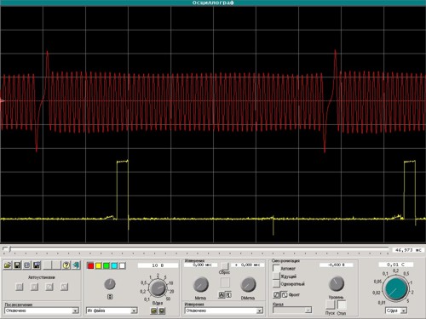Click the '0,01 С' time scale readout
Screen dimensions: 426x319
395,265
